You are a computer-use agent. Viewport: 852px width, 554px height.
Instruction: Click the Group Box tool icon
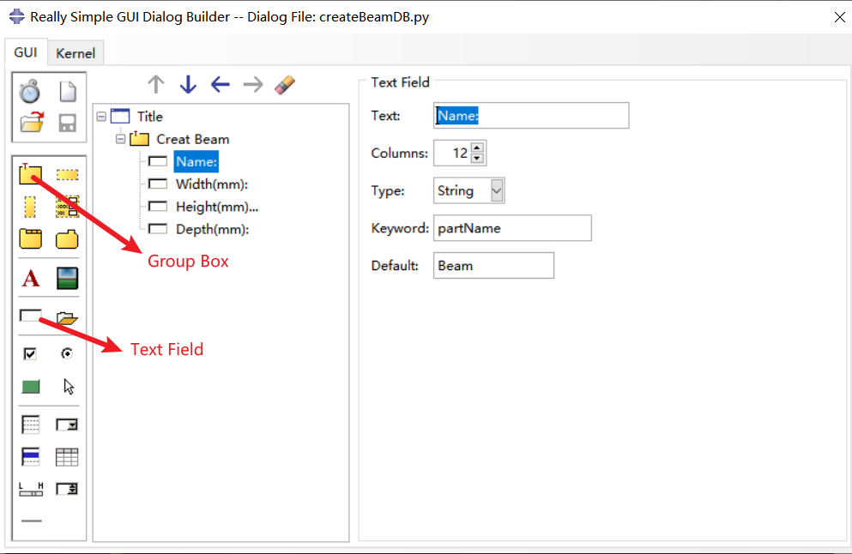click(x=30, y=175)
